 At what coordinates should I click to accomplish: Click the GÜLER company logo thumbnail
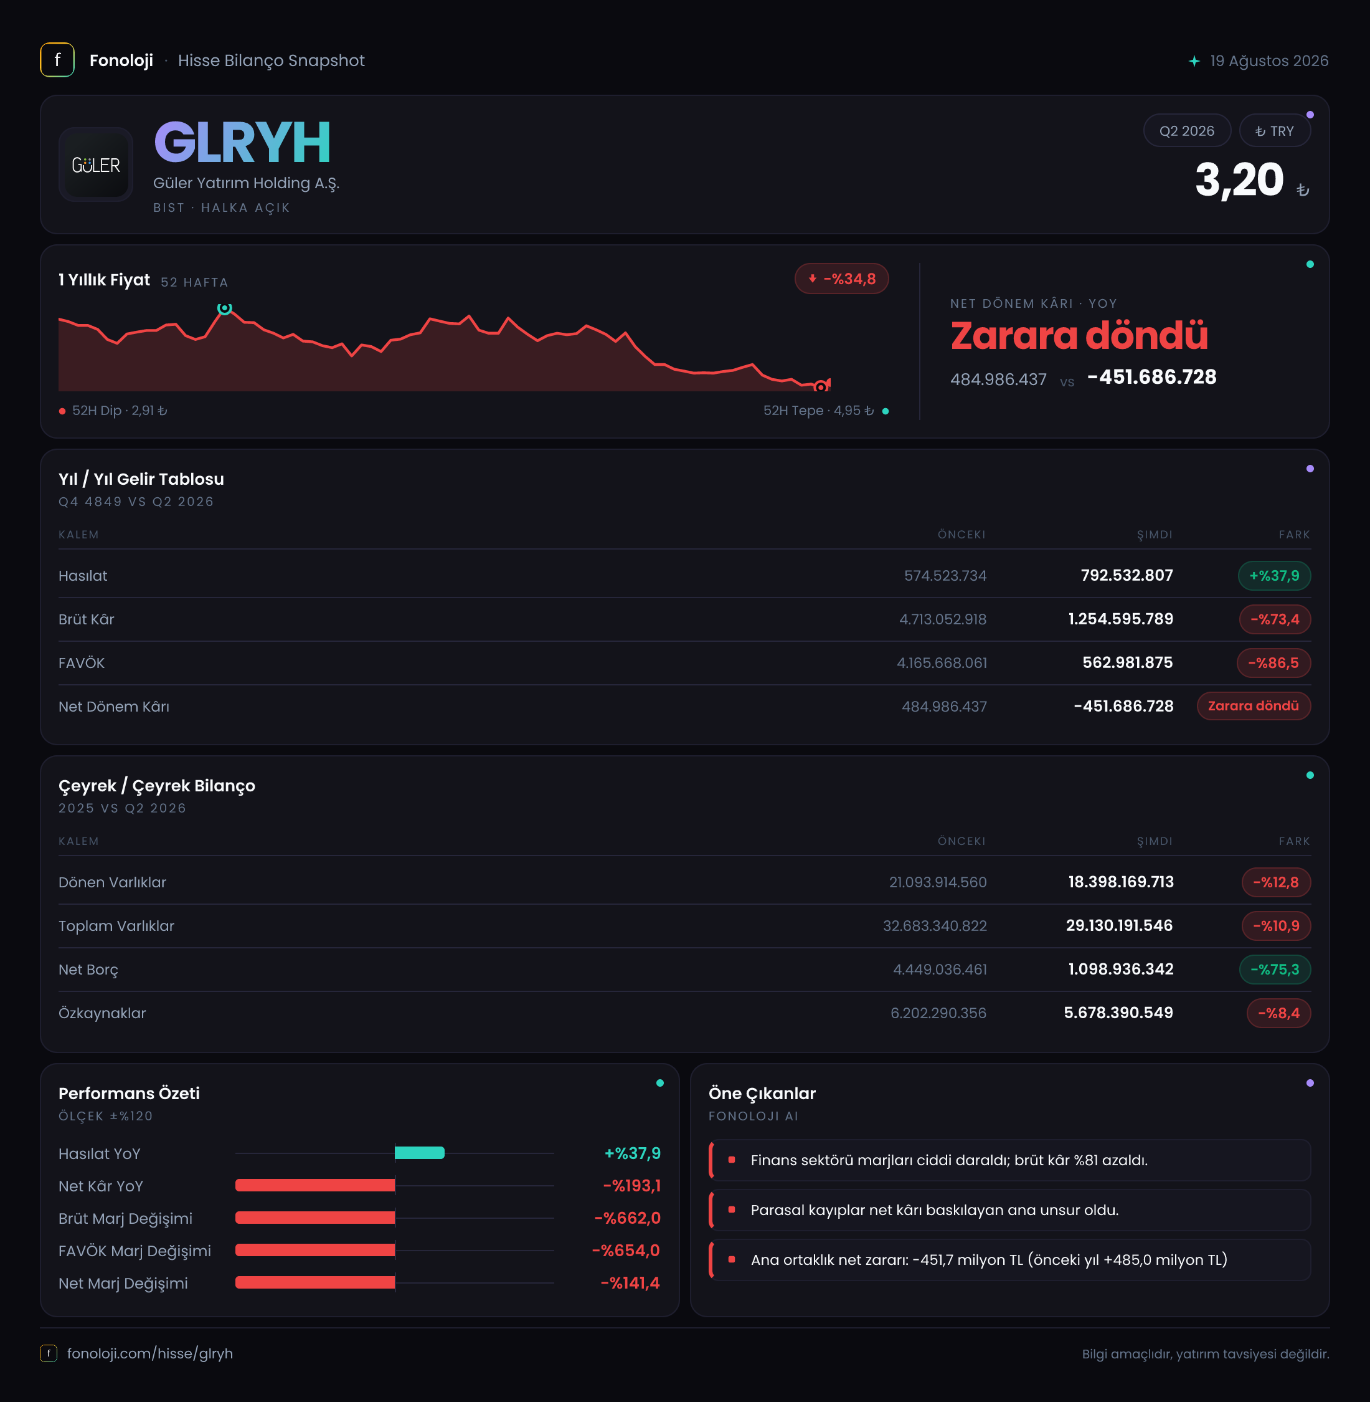(96, 165)
